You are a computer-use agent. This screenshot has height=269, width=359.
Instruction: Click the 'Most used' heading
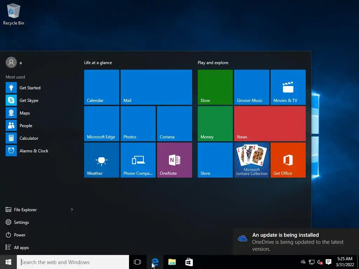click(x=15, y=77)
